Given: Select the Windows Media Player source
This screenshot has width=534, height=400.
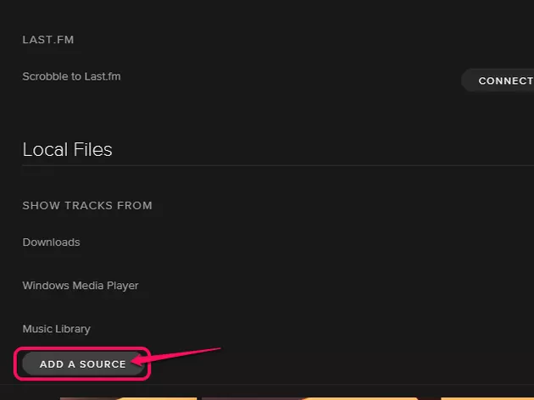Looking at the screenshot, I should [x=81, y=286].
